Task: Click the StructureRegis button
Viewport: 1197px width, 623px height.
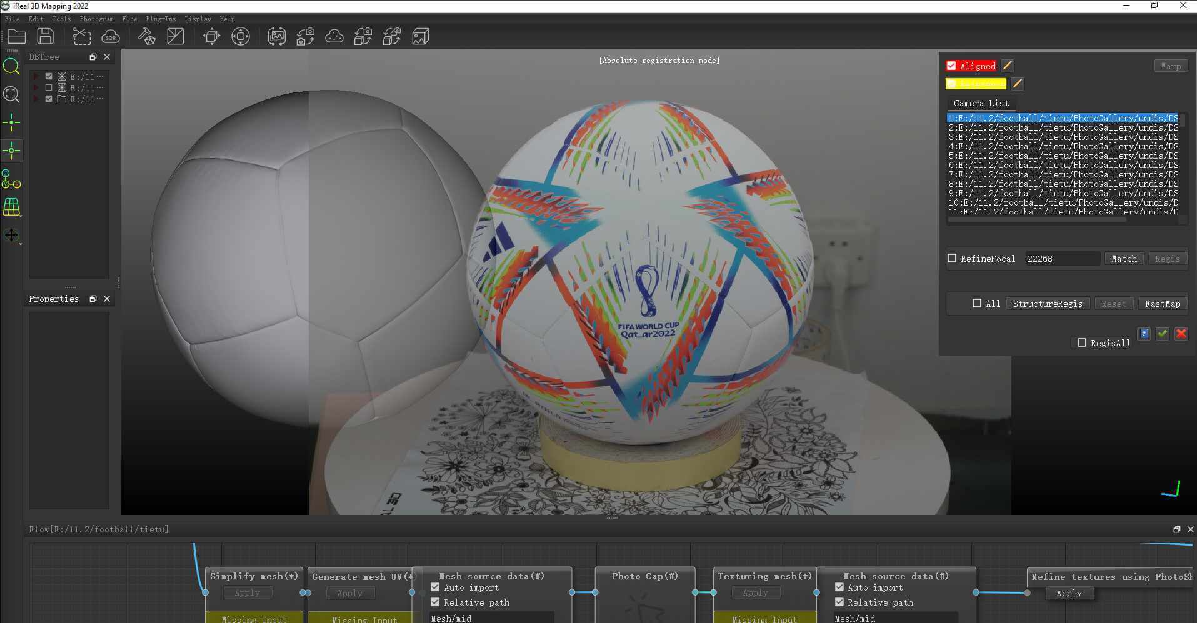Action: point(1048,304)
